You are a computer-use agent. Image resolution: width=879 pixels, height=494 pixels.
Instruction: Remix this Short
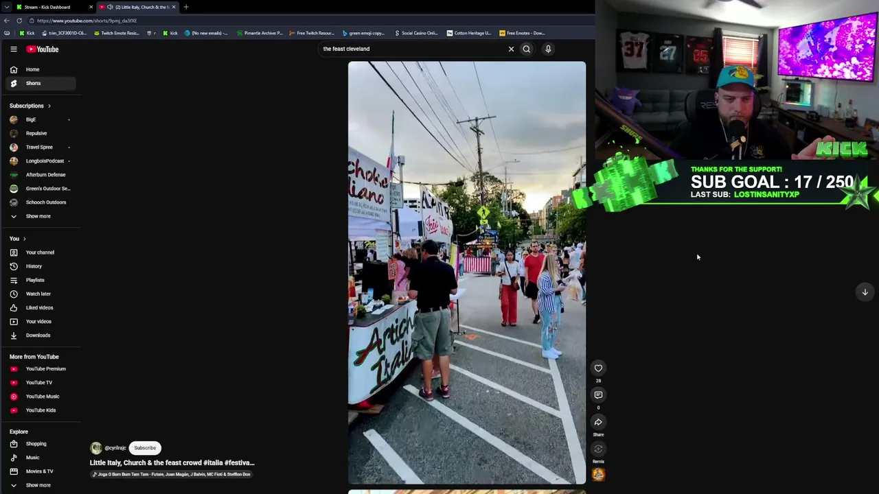598,449
